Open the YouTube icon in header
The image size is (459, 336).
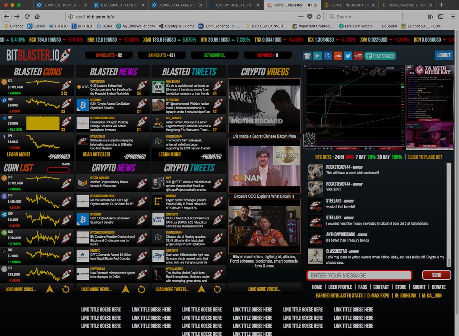pos(358,56)
